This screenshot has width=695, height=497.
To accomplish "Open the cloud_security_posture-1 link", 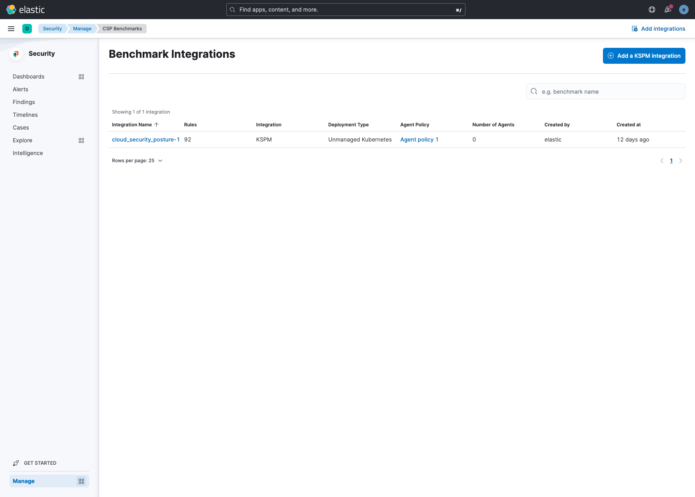I will (145, 139).
